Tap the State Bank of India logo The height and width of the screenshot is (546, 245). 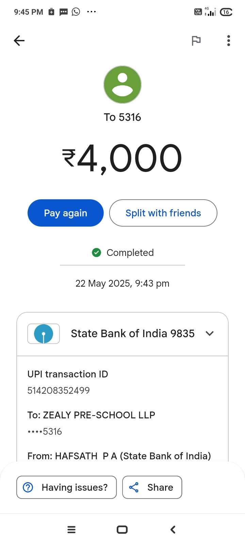[44, 334]
